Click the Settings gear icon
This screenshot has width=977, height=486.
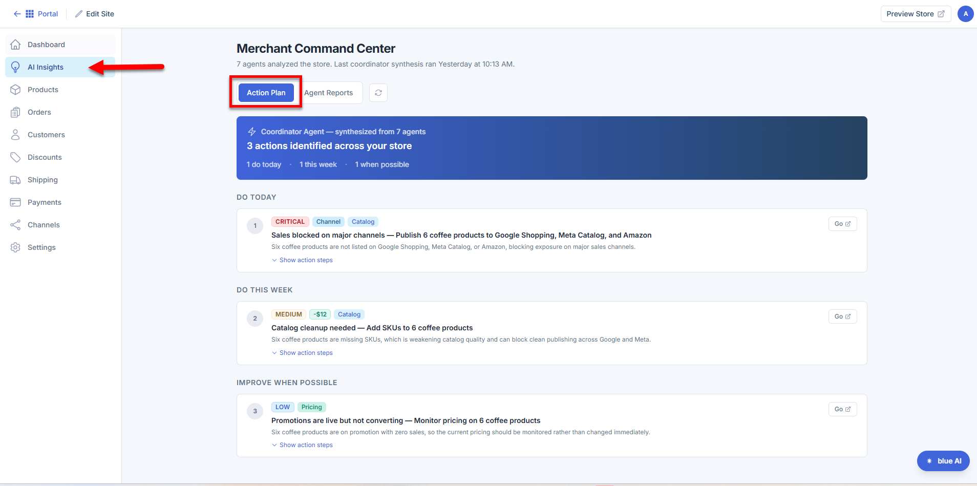tap(15, 247)
